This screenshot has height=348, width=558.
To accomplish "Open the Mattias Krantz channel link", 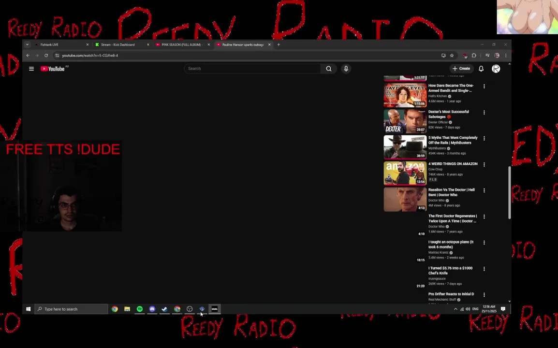I will [x=438, y=253].
